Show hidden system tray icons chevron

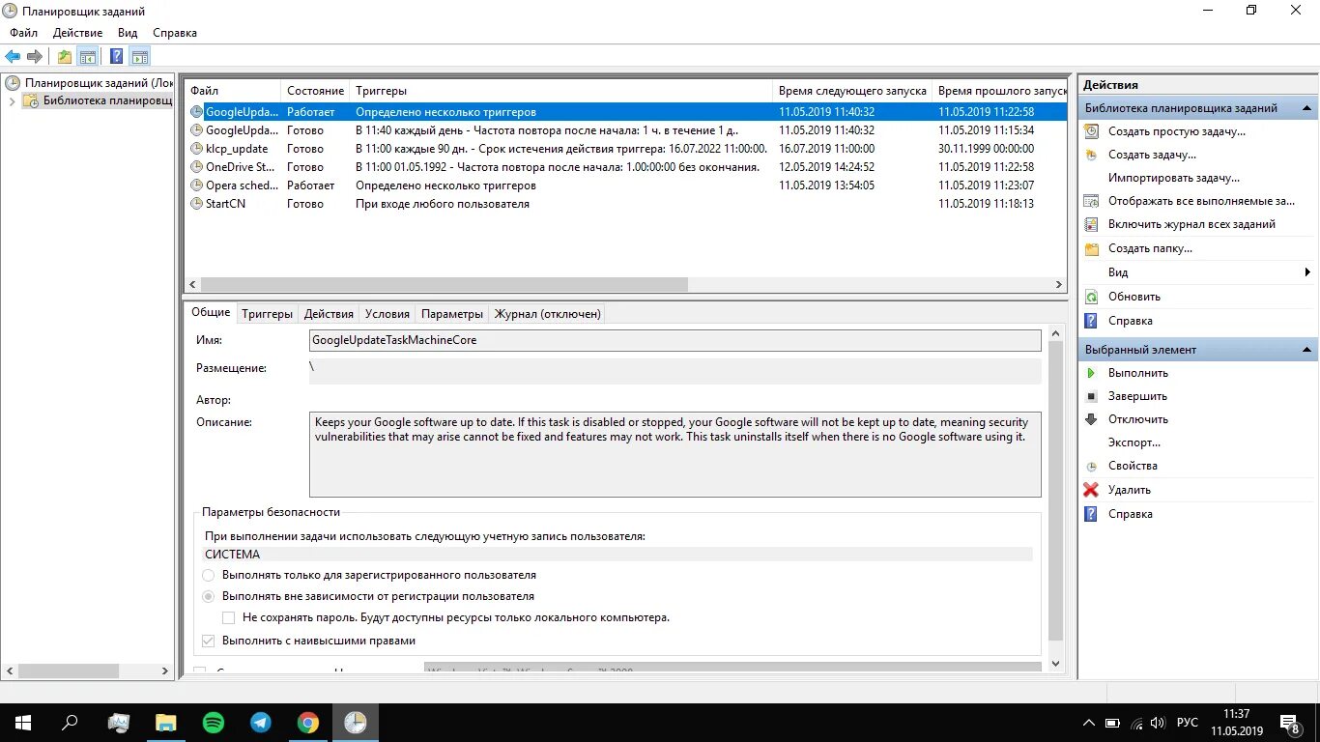[1089, 723]
